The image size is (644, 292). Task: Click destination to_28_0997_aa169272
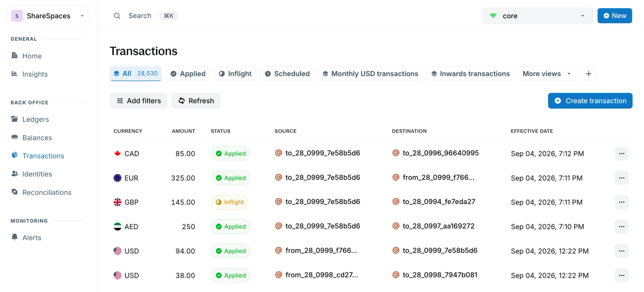tap(438, 226)
